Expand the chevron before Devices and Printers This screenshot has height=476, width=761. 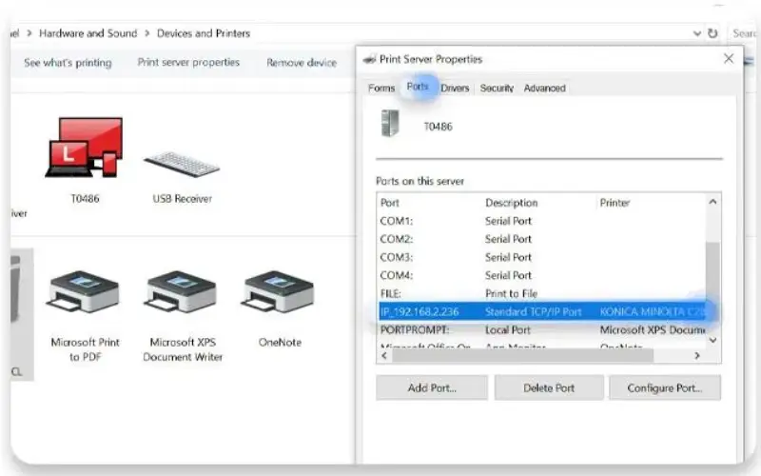pos(147,33)
